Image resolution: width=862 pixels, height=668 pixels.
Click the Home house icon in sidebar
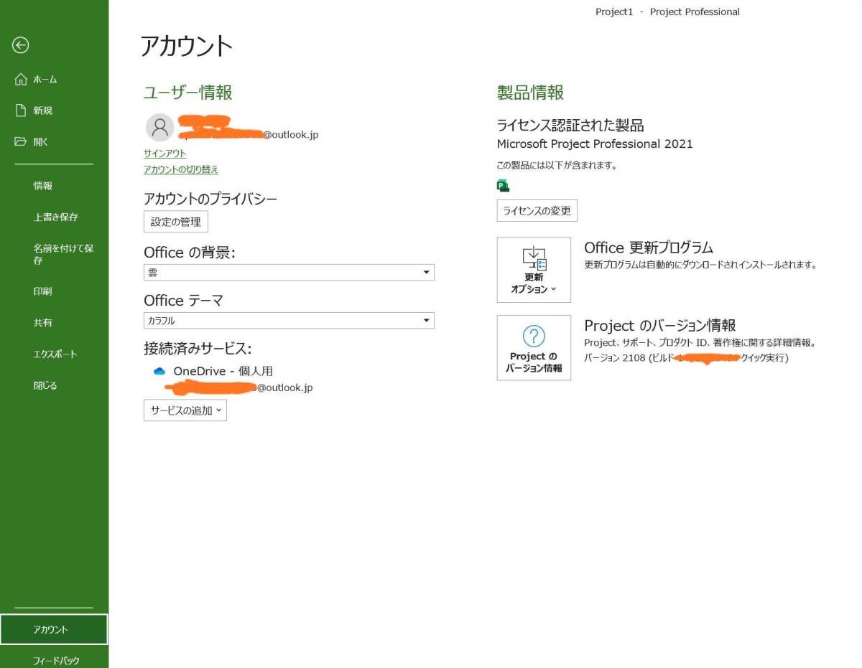pos(21,79)
